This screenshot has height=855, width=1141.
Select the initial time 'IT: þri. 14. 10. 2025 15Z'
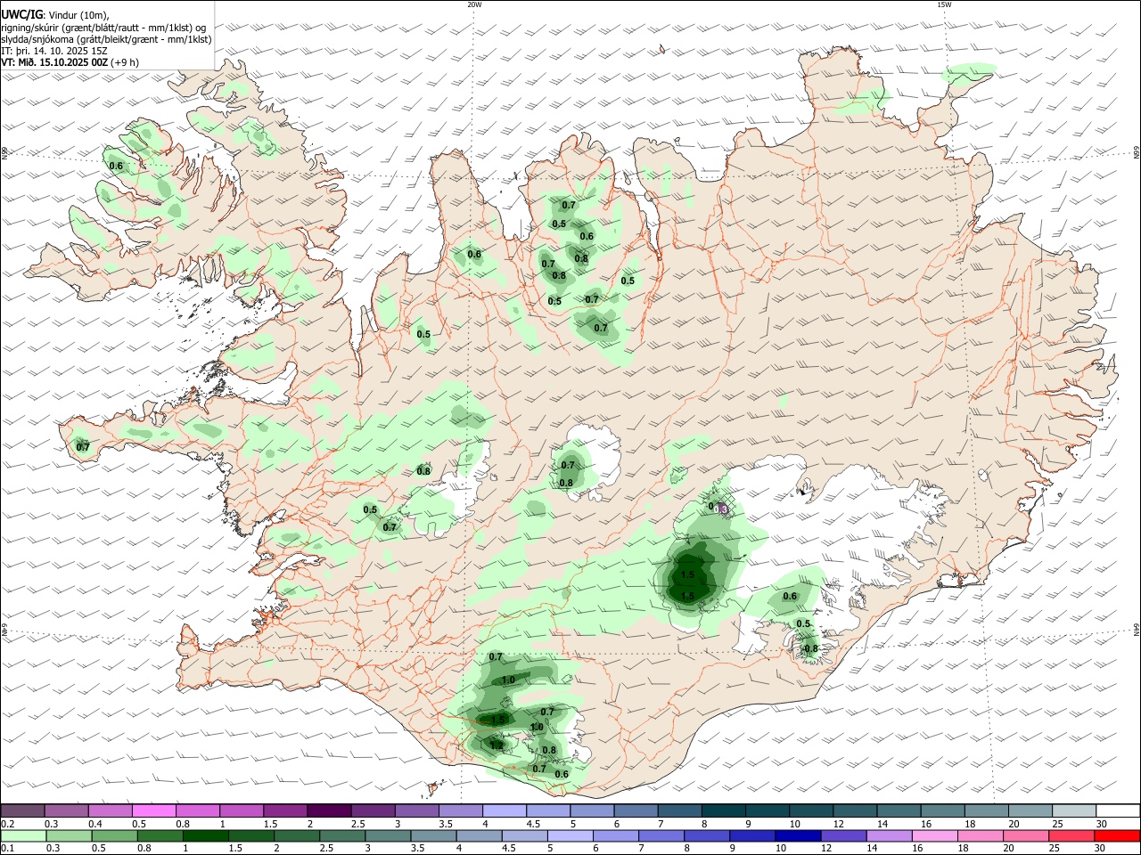pyautogui.click(x=54, y=51)
